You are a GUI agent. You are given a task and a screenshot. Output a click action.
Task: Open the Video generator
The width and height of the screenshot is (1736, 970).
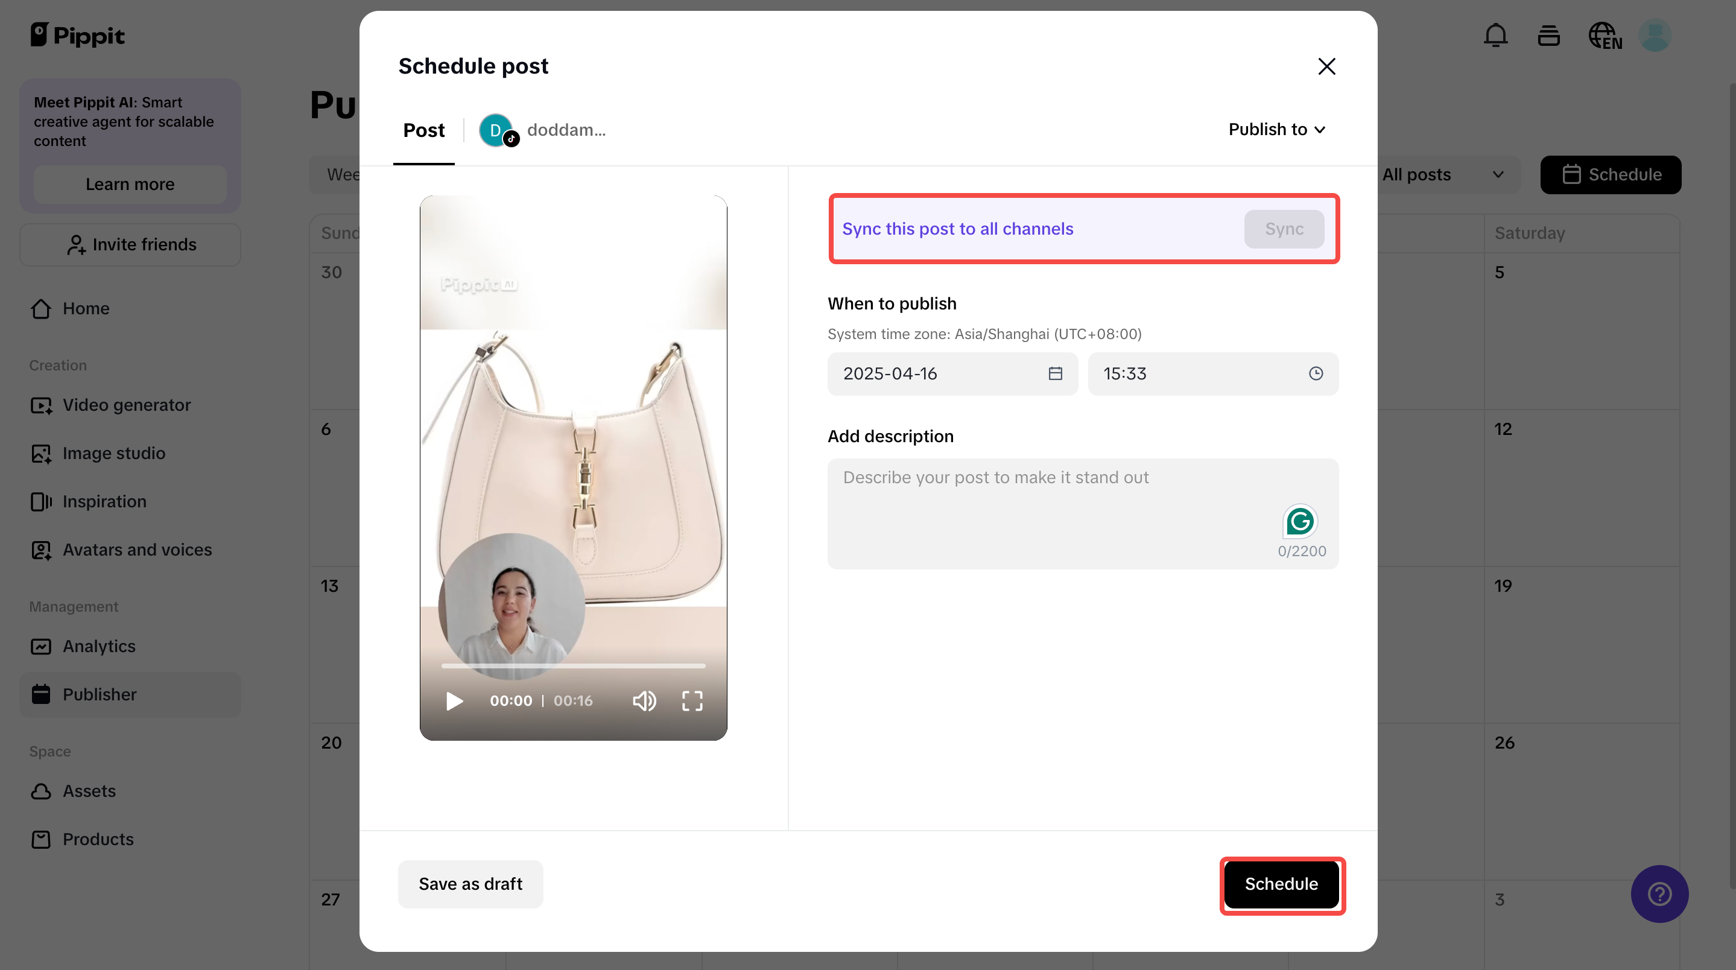point(126,405)
